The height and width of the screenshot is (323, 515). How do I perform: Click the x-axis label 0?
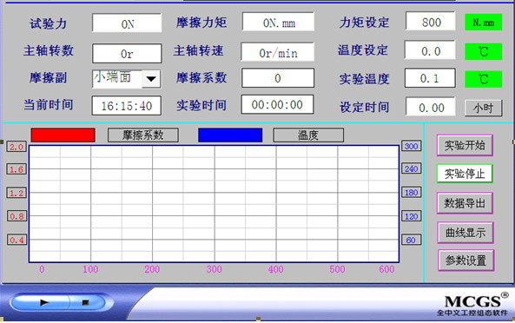tap(42, 269)
